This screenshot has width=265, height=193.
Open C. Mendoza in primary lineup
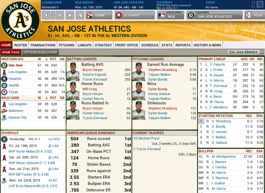point(219,107)
